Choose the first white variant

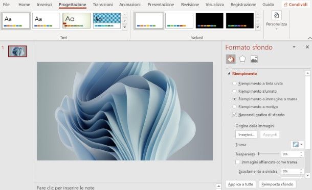click(149, 20)
